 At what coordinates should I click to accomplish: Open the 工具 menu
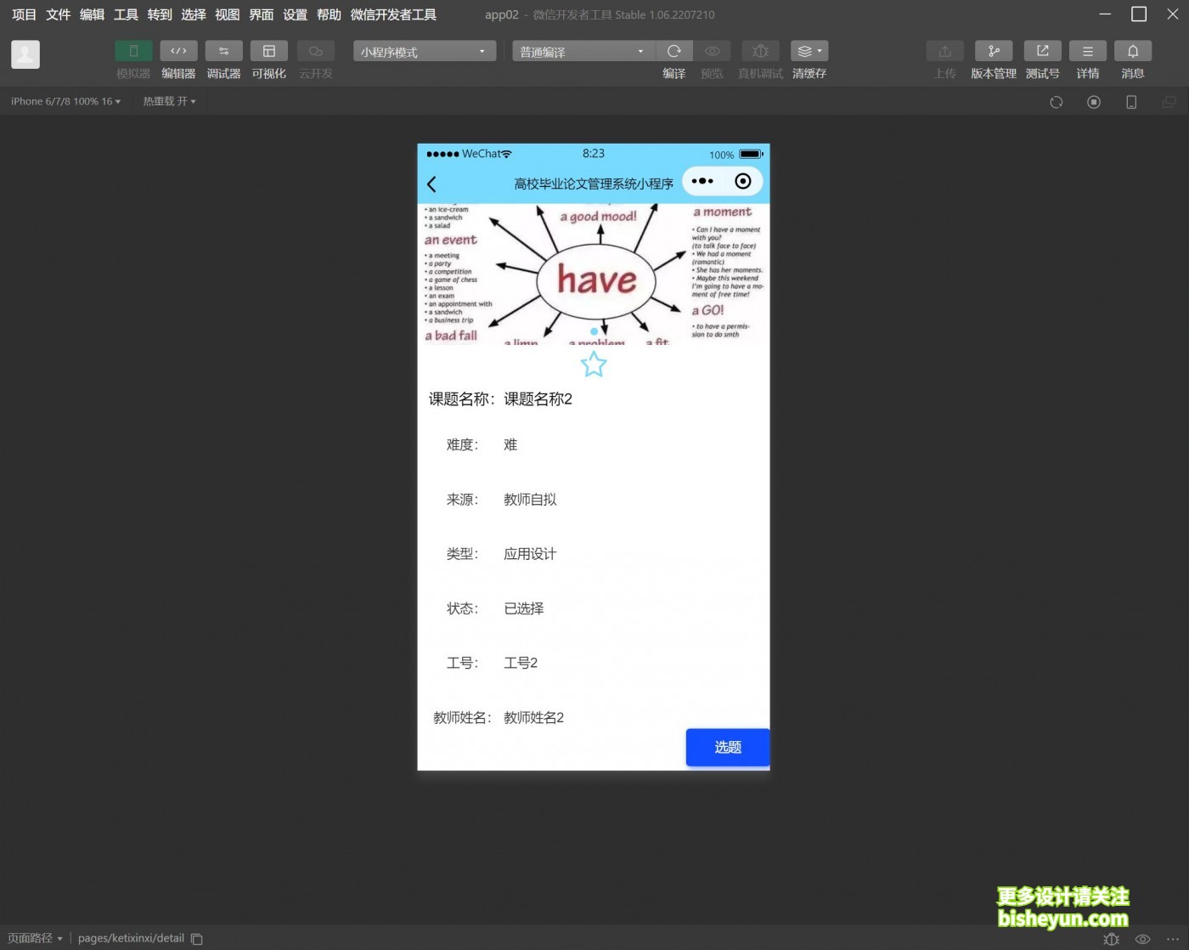point(126,14)
